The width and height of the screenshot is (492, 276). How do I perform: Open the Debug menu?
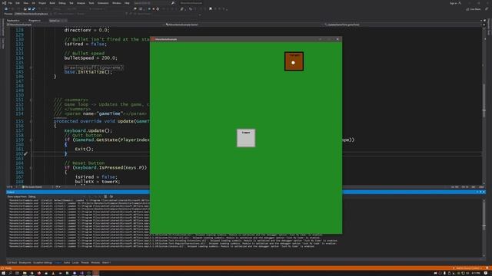tap(62, 3)
